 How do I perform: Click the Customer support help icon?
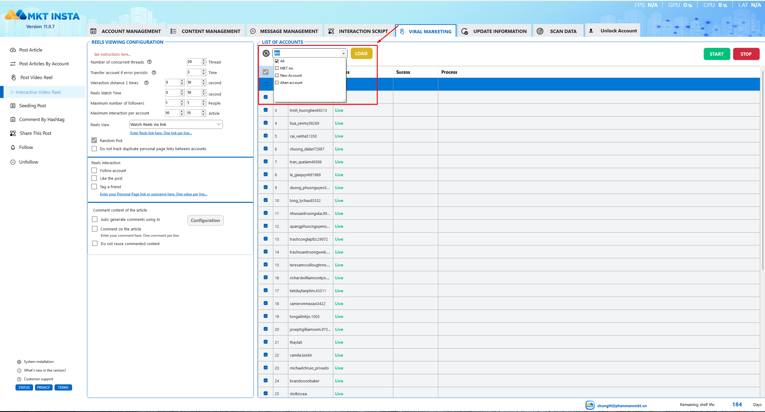click(x=19, y=379)
